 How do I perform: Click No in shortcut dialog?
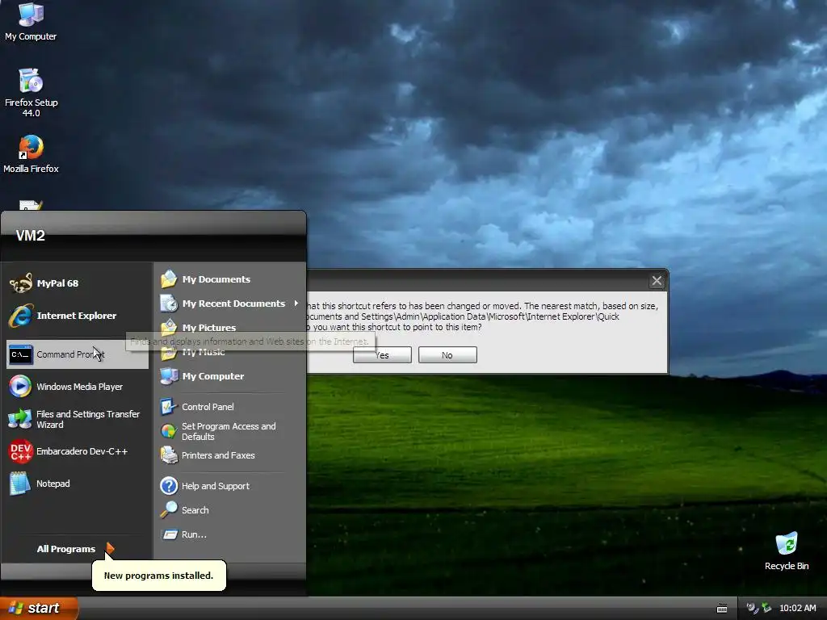(447, 355)
